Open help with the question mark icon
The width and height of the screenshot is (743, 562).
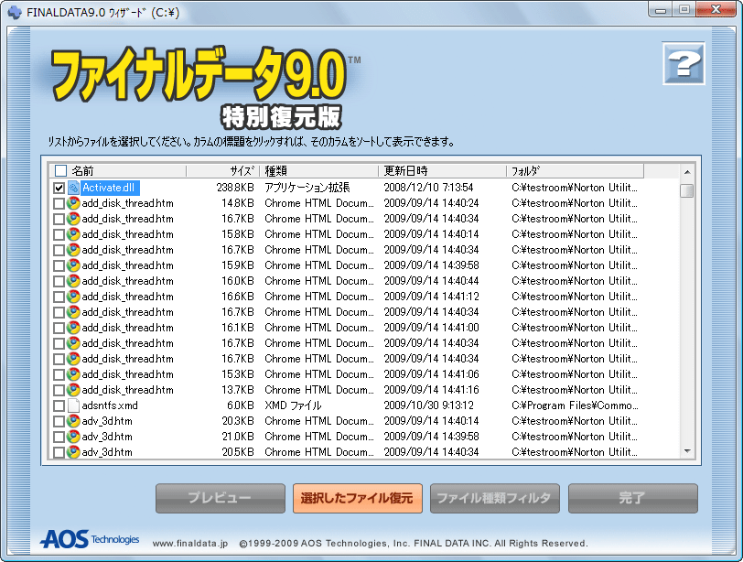684,63
